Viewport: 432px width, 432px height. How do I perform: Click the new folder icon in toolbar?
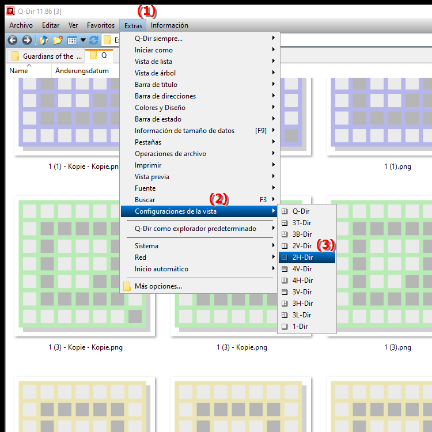58,40
